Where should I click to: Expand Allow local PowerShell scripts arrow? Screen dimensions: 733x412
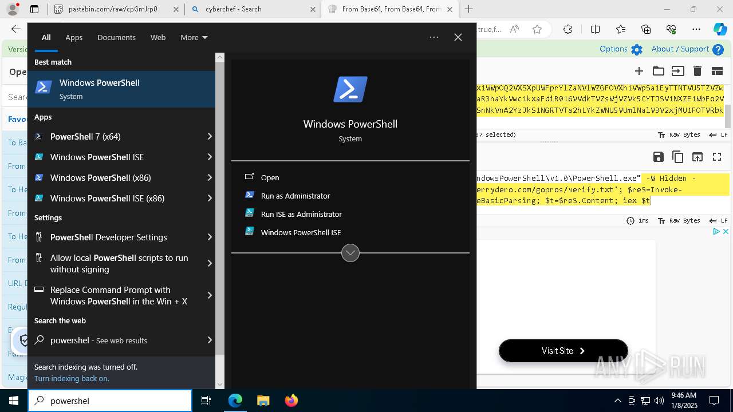pyautogui.click(x=210, y=263)
